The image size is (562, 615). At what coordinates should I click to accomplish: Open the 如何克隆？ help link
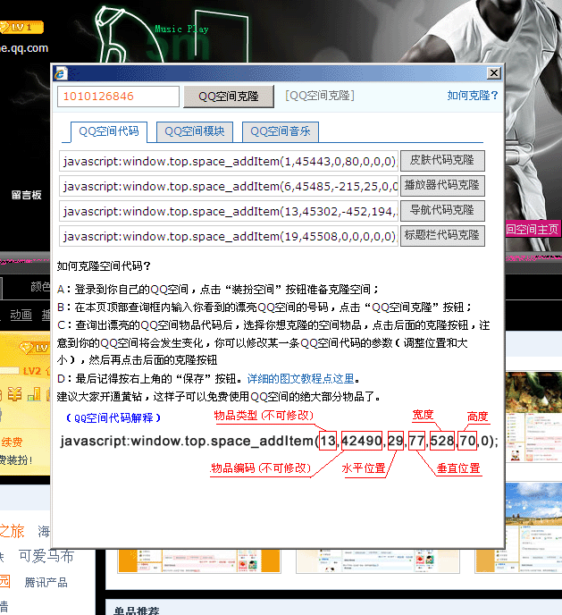(473, 96)
